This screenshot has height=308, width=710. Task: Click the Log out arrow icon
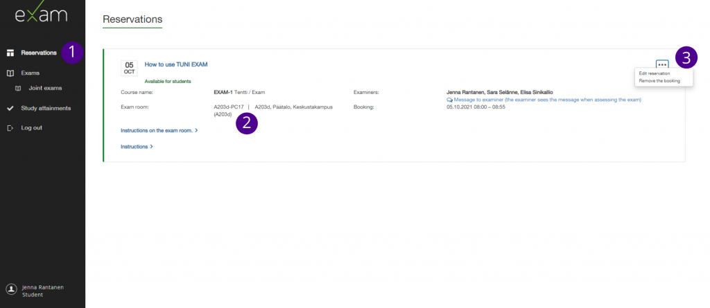pyautogui.click(x=10, y=128)
